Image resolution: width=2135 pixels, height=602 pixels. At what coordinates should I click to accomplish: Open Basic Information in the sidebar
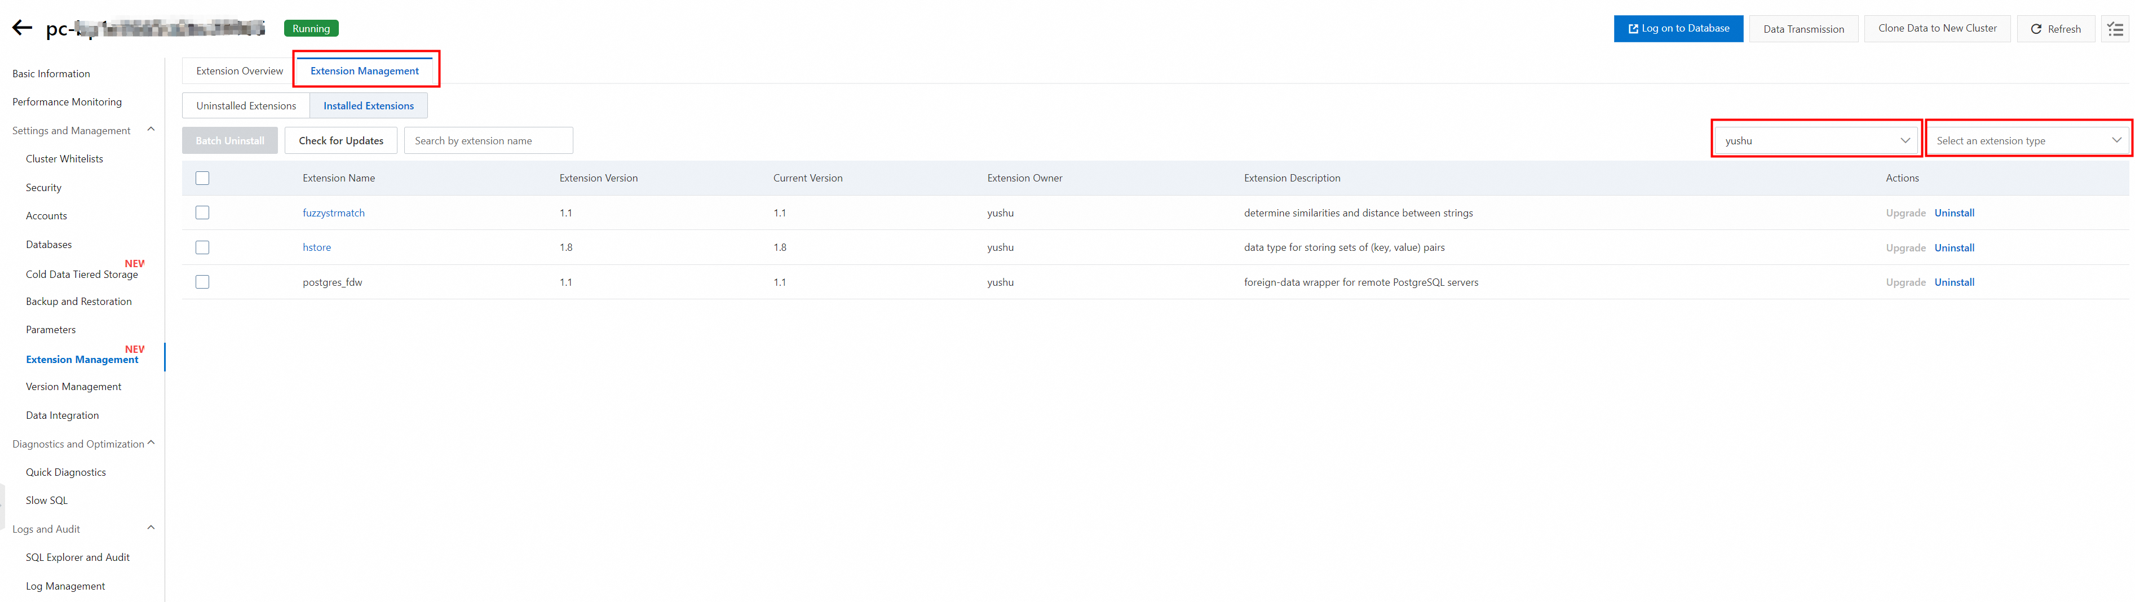tap(51, 74)
